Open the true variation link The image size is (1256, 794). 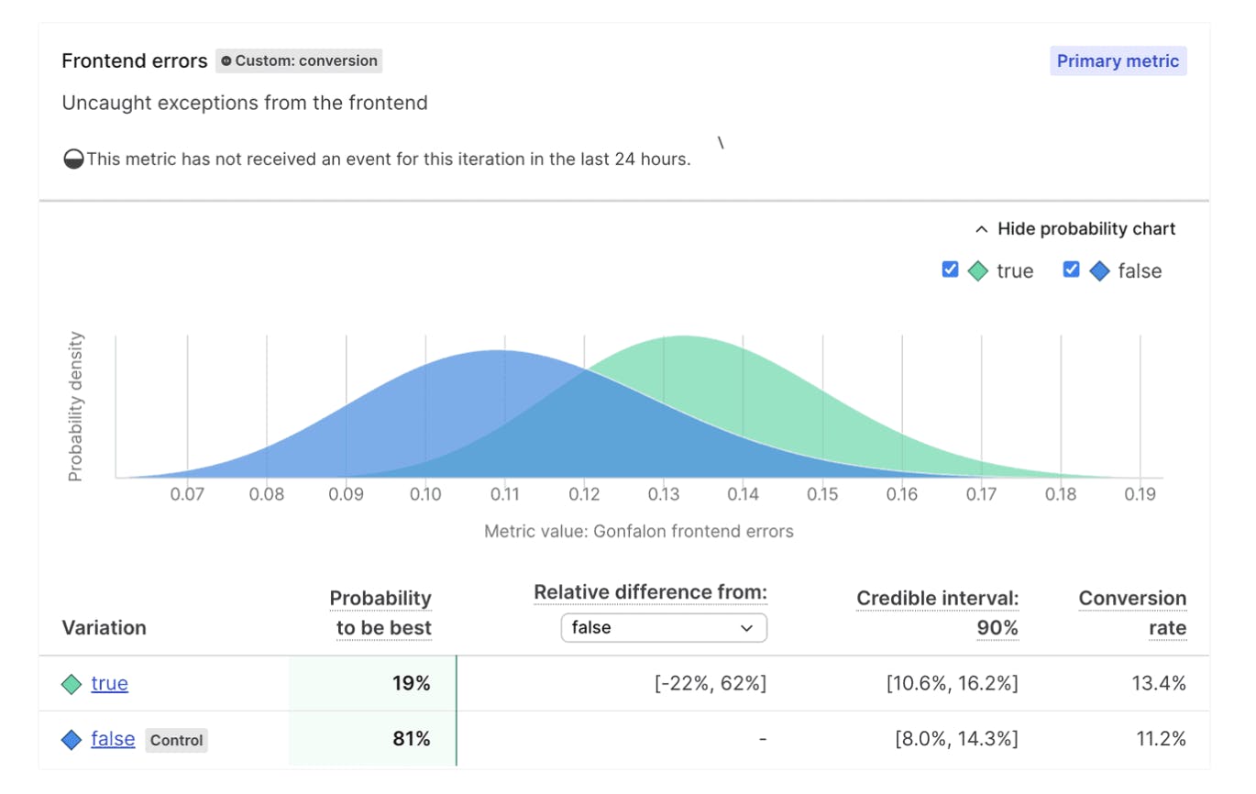110,684
